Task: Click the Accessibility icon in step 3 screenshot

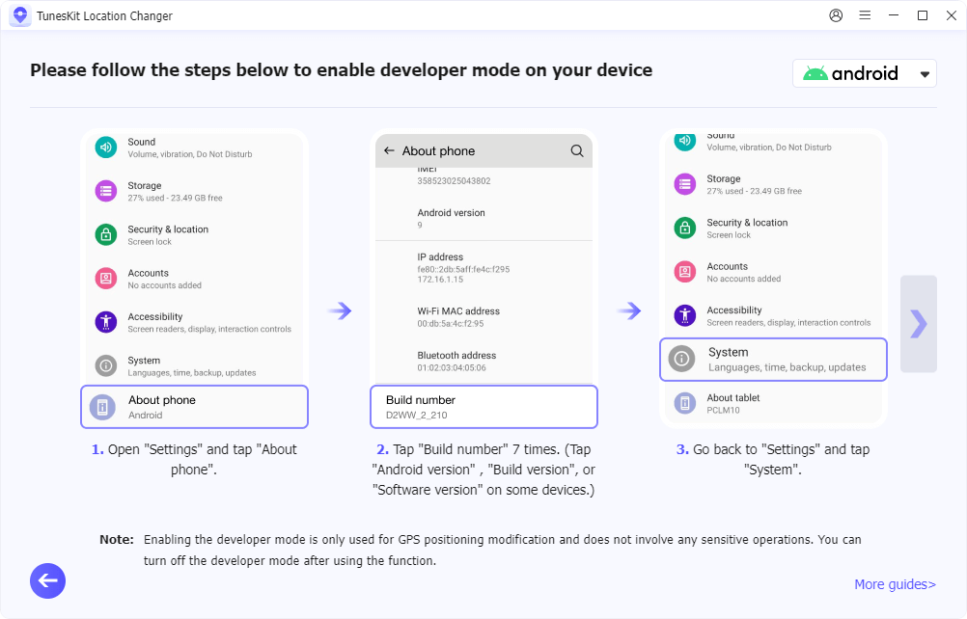Action: pyautogui.click(x=685, y=315)
